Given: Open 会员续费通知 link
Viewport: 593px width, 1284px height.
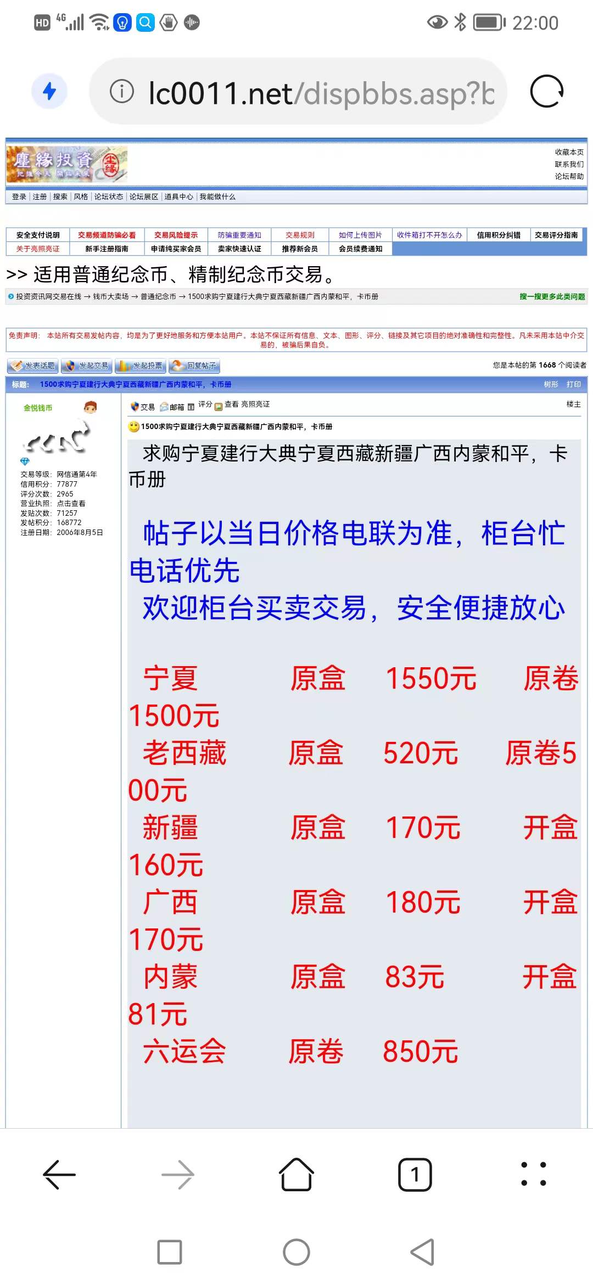Looking at the screenshot, I should coord(360,249).
